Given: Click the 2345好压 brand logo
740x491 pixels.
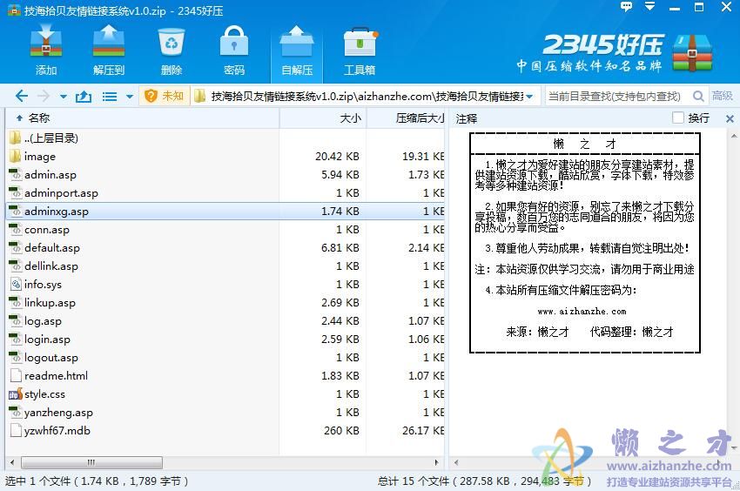Looking at the screenshot, I should tap(614, 52).
